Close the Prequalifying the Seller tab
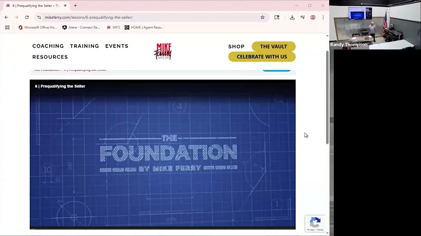The height and width of the screenshot is (236, 421). pyautogui.click(x=65, y=5)
